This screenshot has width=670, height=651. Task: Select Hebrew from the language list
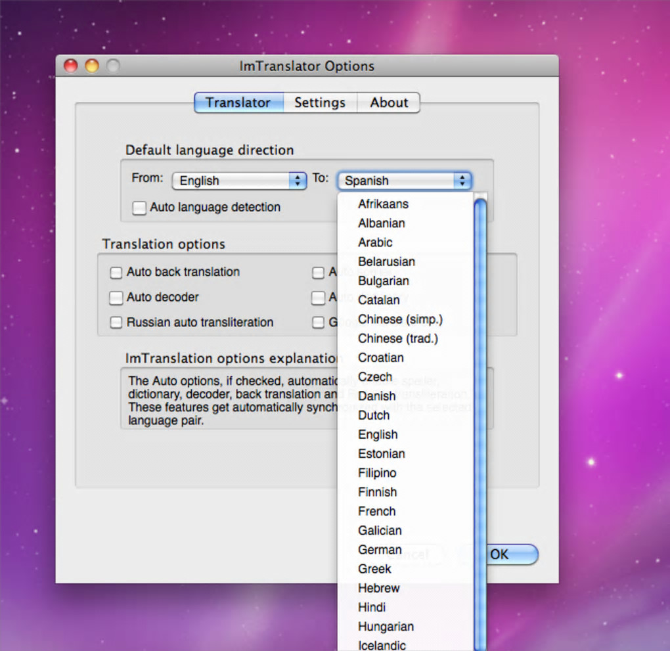click(x=406, y=589)
